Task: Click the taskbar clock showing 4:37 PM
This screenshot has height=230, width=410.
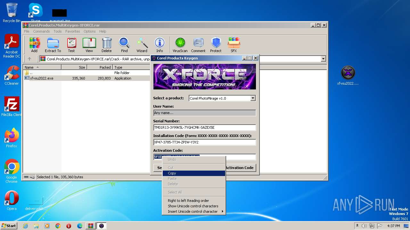Action: pyautogui.click(x=393, y=226)
